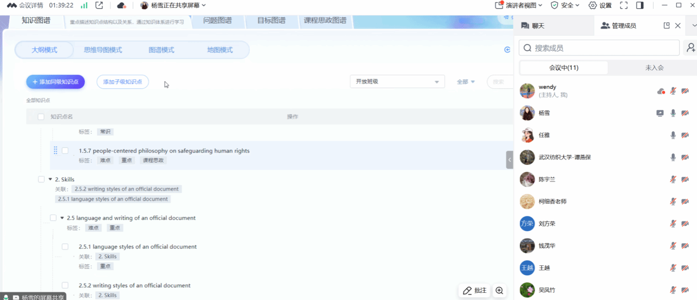Click the 添加子级知识点 button
Image resolution: width=697 pixels, height=300 pixels.
[122, 82]
